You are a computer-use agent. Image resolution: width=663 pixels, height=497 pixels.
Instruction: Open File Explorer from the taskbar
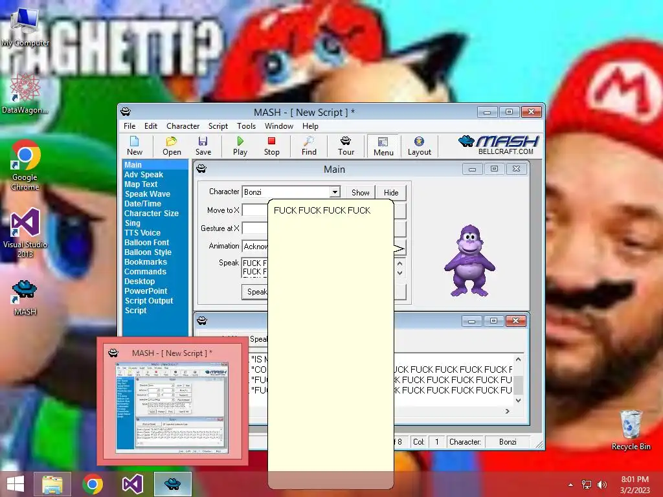pos(52,484)
